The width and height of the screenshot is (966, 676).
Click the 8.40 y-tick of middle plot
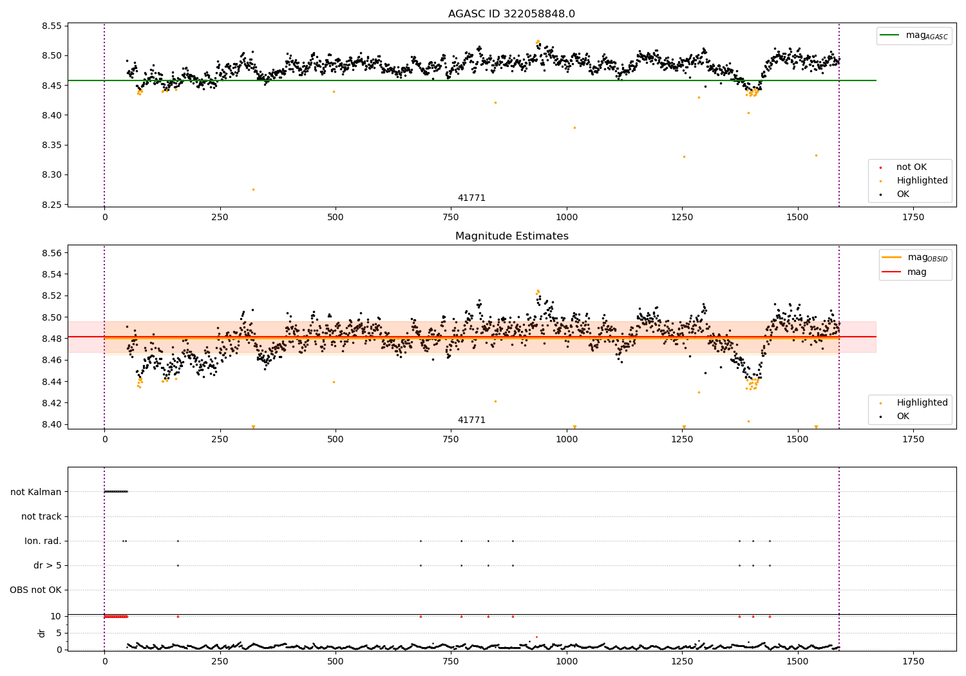coord(52,424)
